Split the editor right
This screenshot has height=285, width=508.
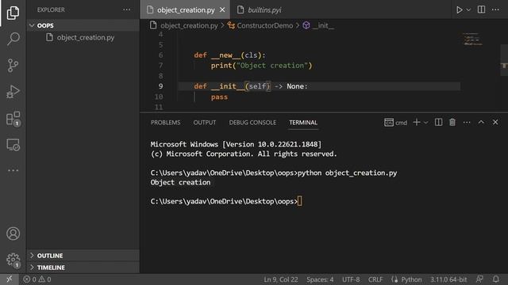pyautogui.click(x=482, y=9)
